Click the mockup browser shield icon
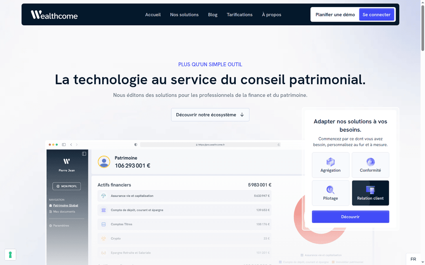The image size is (425, 265). (136, 145)
